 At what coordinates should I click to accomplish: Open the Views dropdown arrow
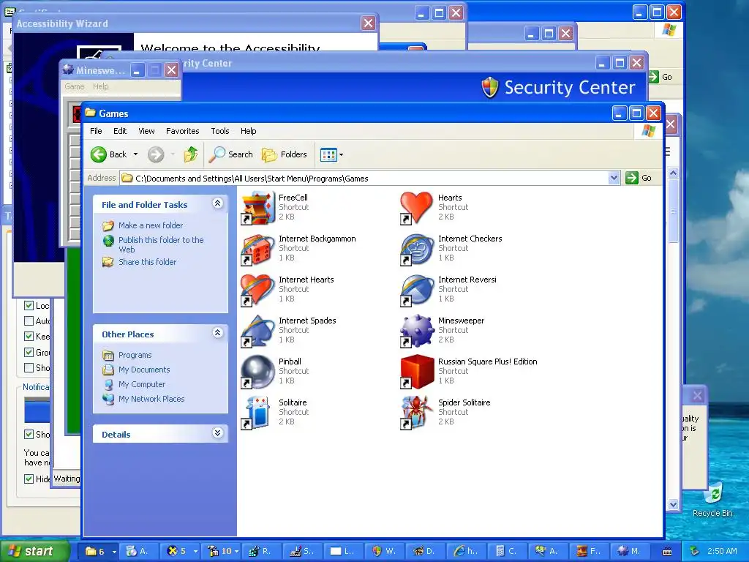pos(341,155)
